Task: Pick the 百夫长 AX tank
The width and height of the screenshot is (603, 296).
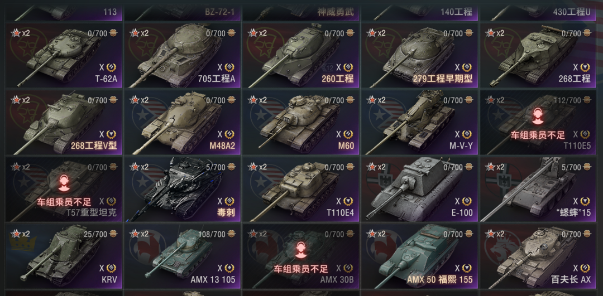Action: tap(537, 256)
